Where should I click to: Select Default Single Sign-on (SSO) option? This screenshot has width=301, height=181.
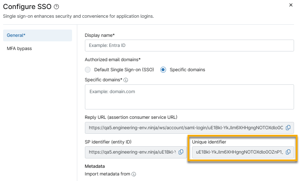point(88,69)
